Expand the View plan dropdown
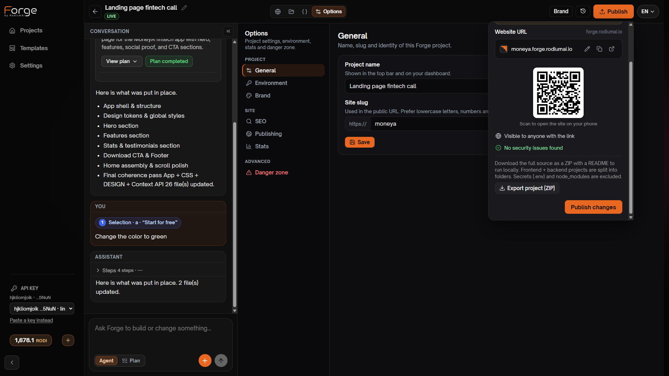The image size is (669, 376). (122, 61)
